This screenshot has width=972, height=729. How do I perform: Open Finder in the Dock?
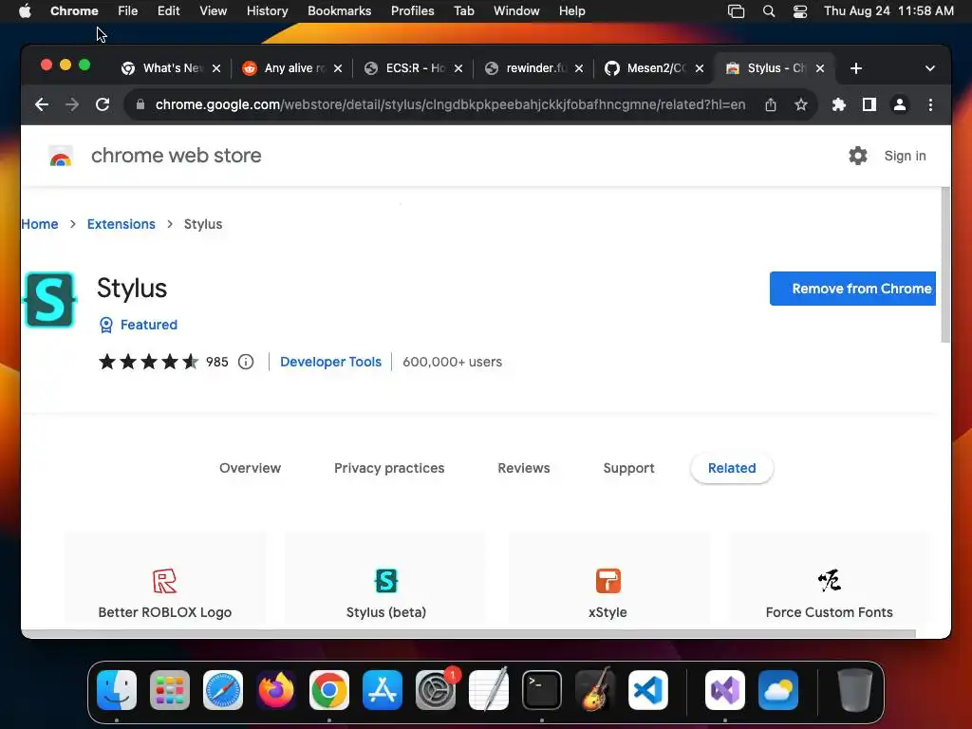(117, 690)
